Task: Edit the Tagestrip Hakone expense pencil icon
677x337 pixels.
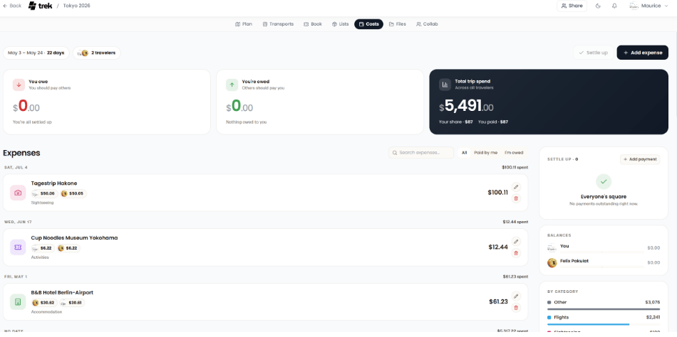Action: pyautogui.click(x=515, y=187)
